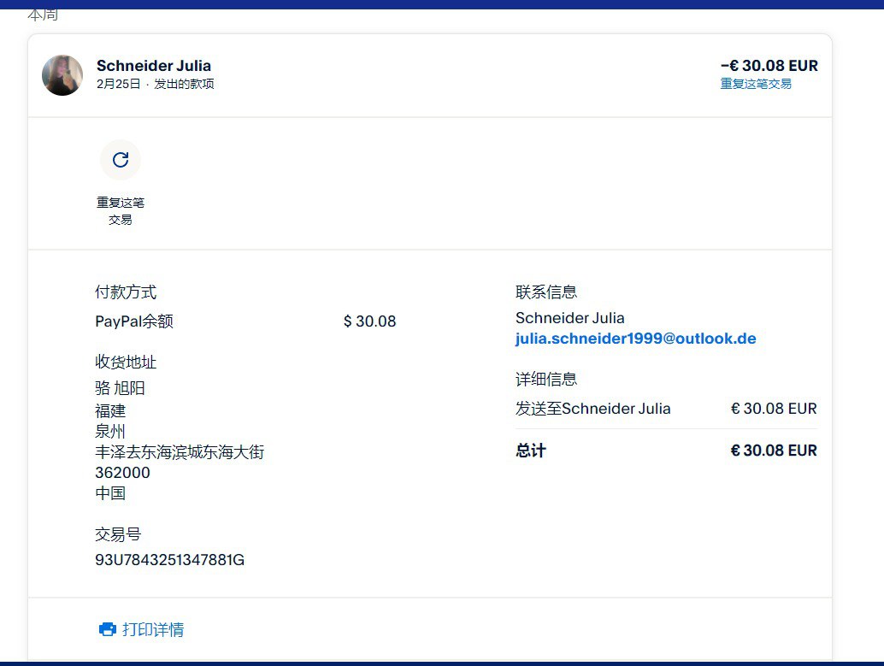Click the transaction ID 93U7843251347881G
This screenshot has height=666, width=884.
tap(169, 560)
